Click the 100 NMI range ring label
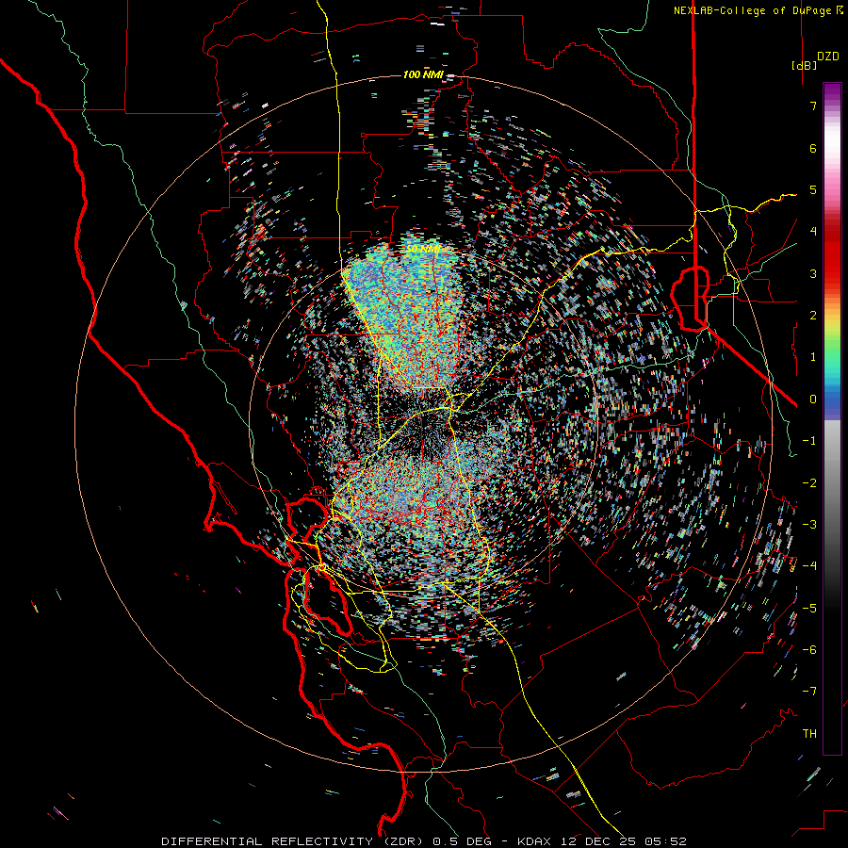 [423, 74]
